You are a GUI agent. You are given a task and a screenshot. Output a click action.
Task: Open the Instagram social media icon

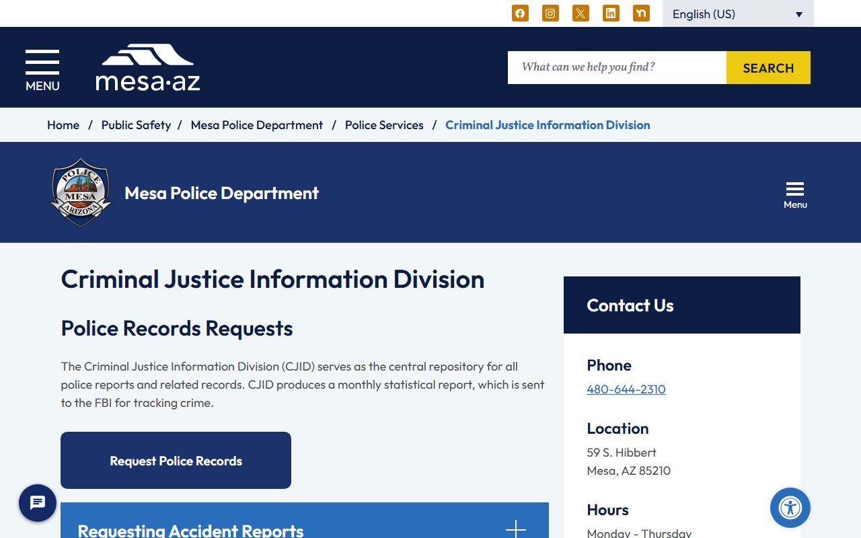(550, 13)
